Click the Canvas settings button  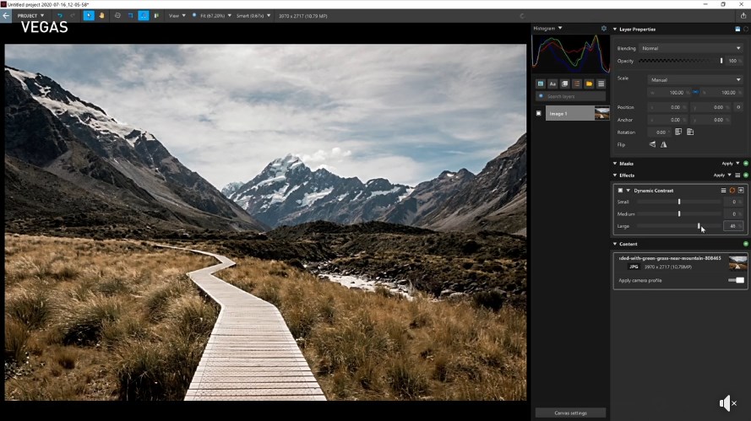570,413
